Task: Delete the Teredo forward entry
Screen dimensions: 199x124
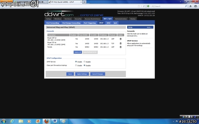Action: point(121,47)
